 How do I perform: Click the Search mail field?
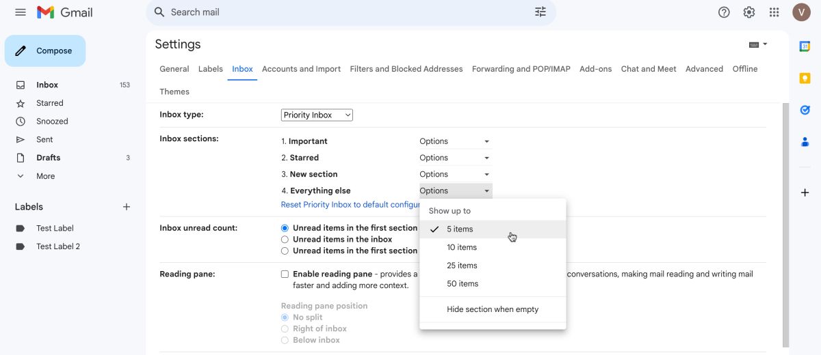pyautogui.click(x=342, y=12)
